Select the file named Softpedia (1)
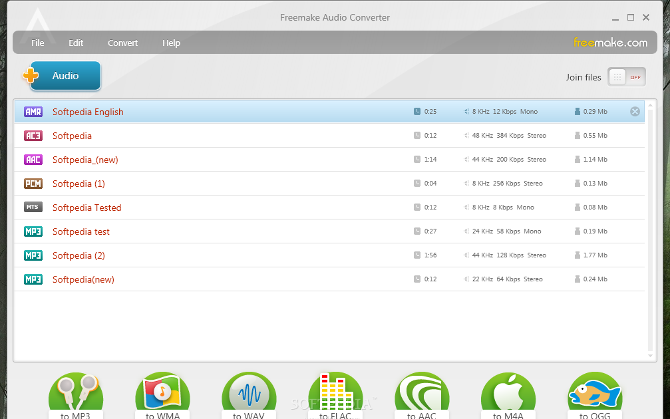 click(x=79, y=184)
